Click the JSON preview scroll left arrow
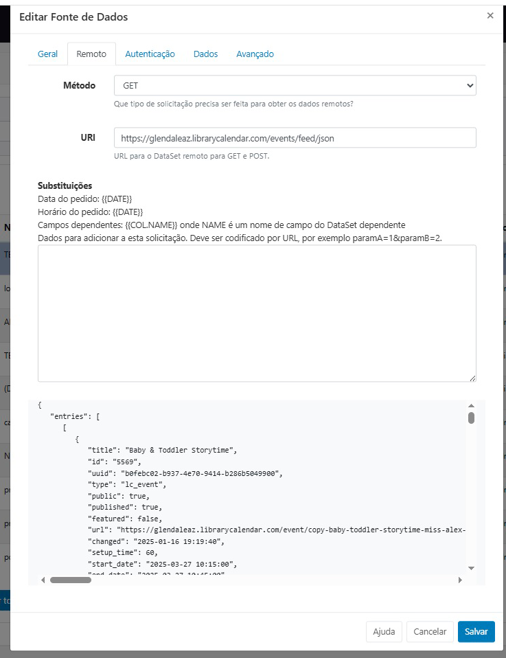 click(x=43, y=580)
